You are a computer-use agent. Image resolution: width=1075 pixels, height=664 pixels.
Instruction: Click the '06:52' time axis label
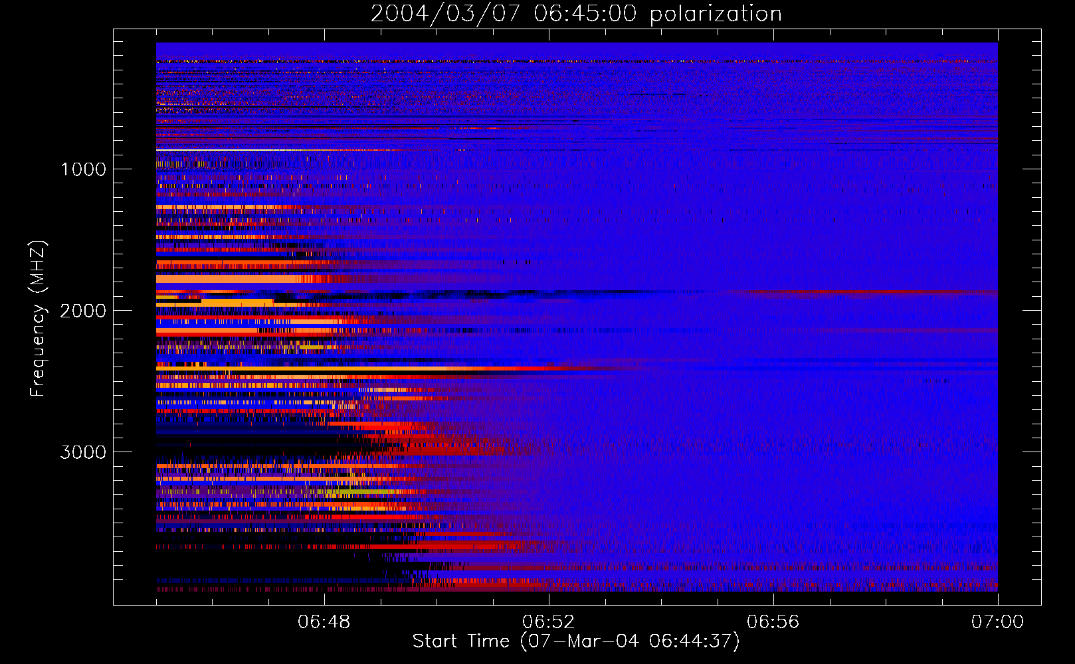point(549,622)
